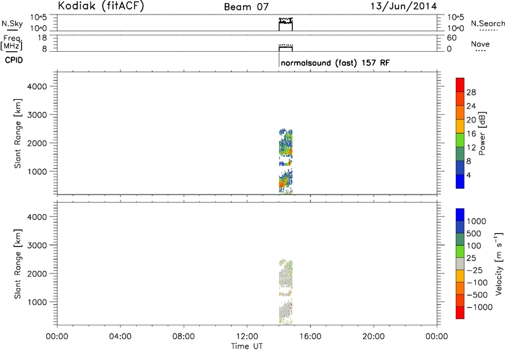Click the gray Velocity colorbar segment between -25 and 25
The image size is (505, 350).
[460, 264]
